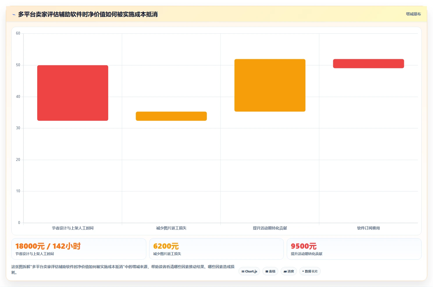Click the 节省设计与上架人工时间 caption in the first card
The image size is (433, 287).
[x=35, y=254]
